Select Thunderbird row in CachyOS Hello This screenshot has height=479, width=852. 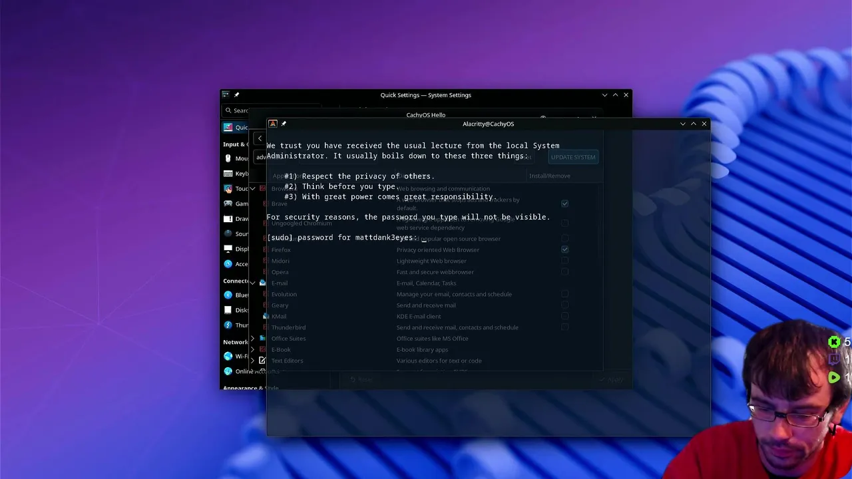tap(426, 327)
